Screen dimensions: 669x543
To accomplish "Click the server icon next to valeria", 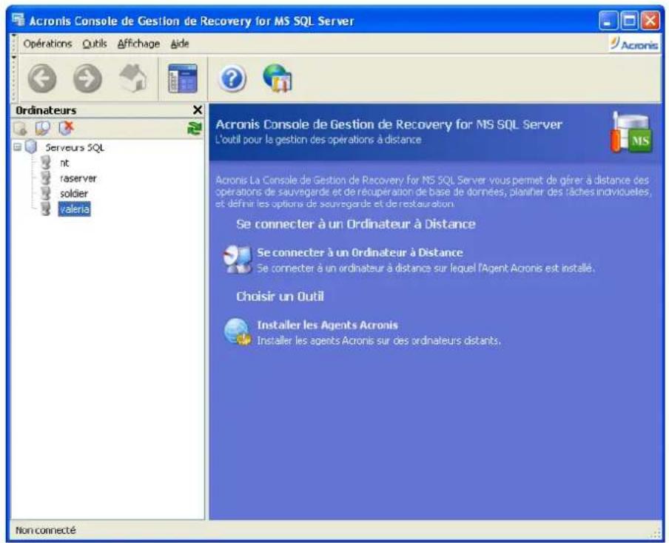I will (45, 209).
